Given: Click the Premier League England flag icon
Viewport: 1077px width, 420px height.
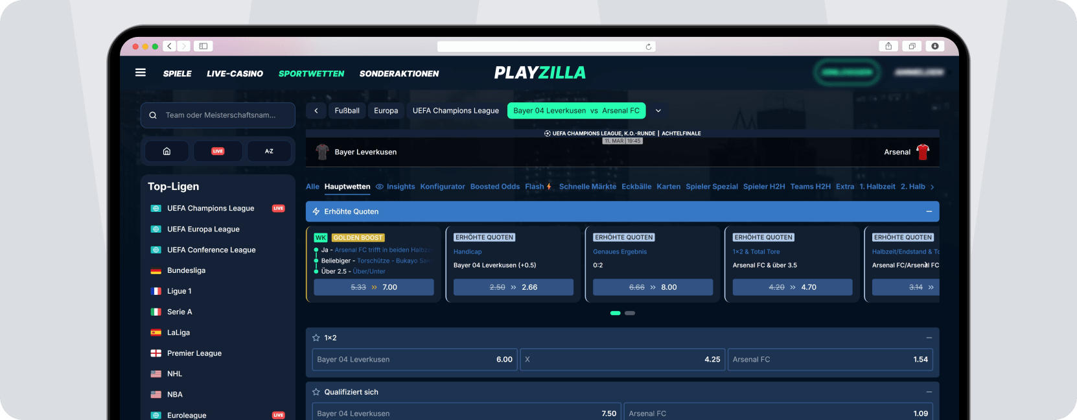Looking at the screenshot, I should coord(156,353).
